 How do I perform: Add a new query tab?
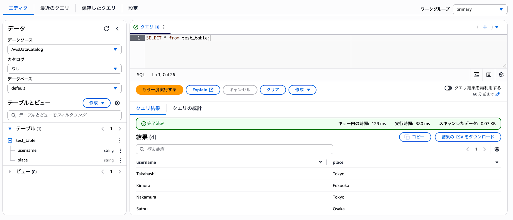485,27
